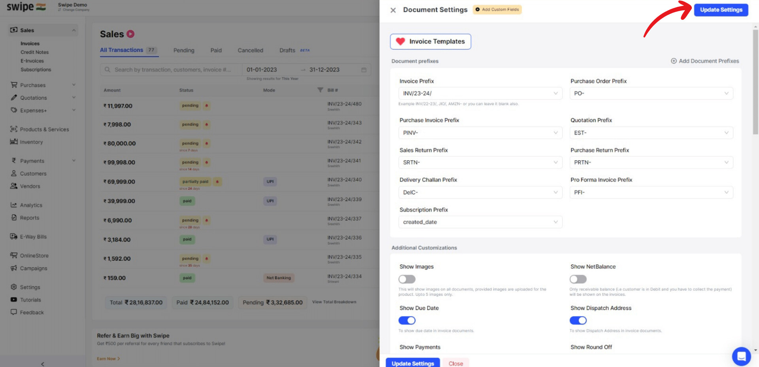Image resolution: width=759 pixels, height=367 pixels.
Task: Open the Subscription Prefix dropdown
Action: [480, 222]
